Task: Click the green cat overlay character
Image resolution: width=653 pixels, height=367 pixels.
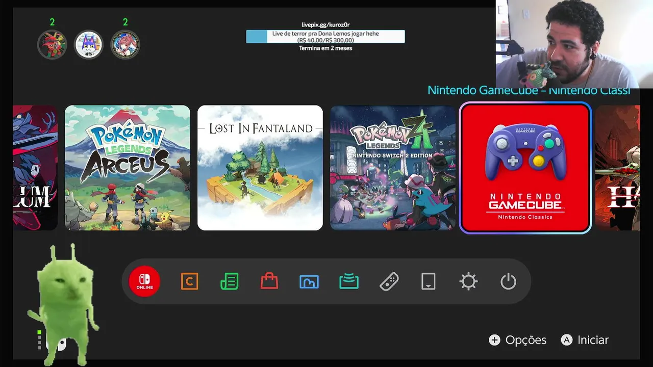Action: pyautogui.click(x=64, y=304)
